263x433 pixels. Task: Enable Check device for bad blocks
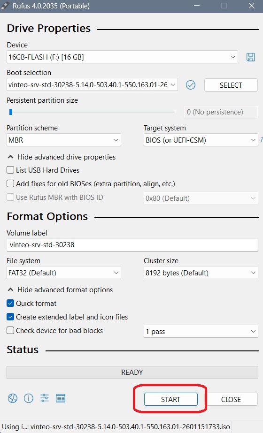pos(10,330)
